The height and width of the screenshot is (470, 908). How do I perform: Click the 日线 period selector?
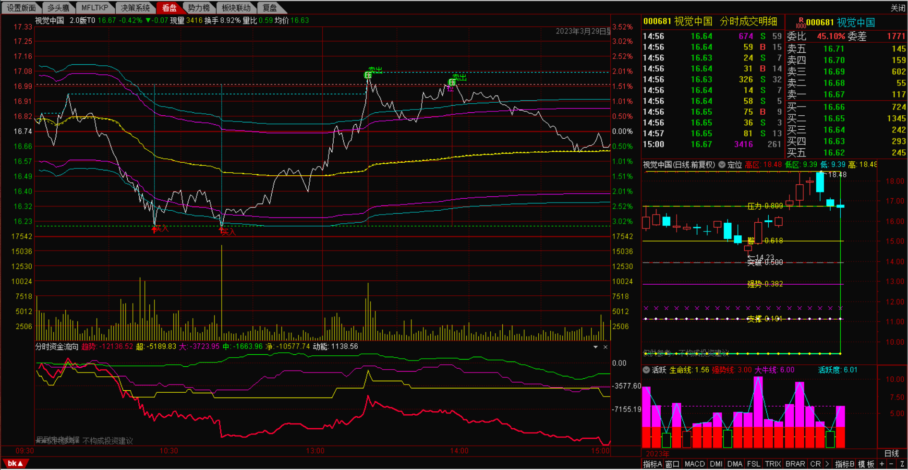pos(892,453)
